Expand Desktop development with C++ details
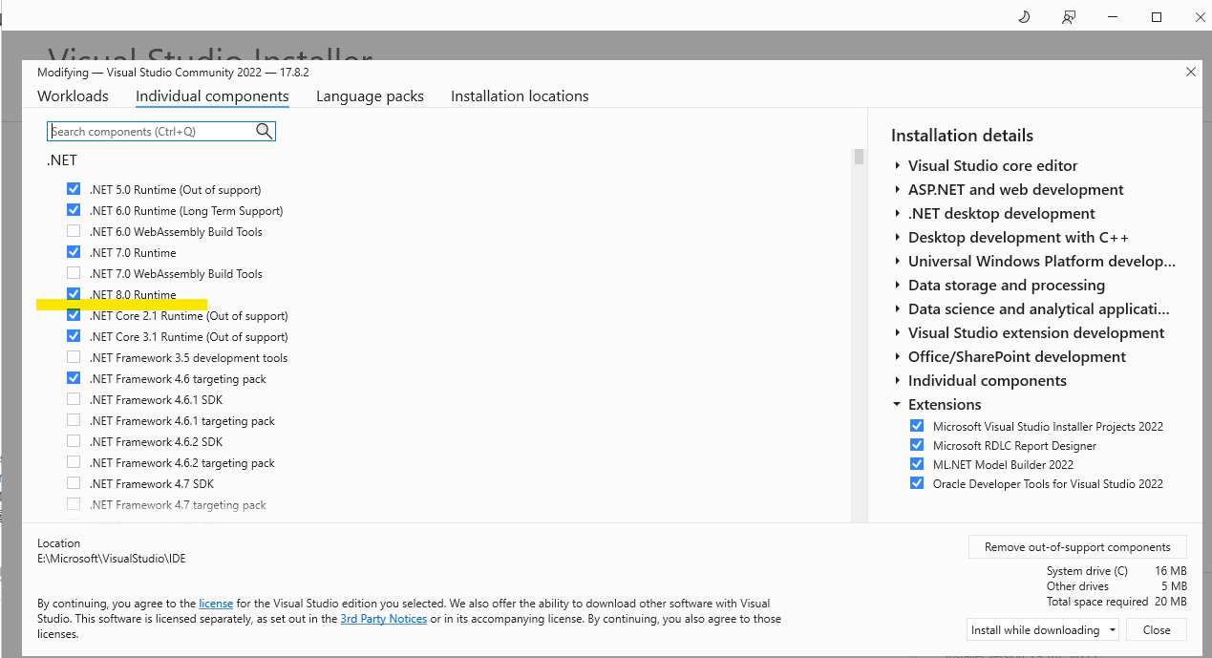Viewport: 1212px width, 658px height. pyautogui.click(x=898, y=237)
